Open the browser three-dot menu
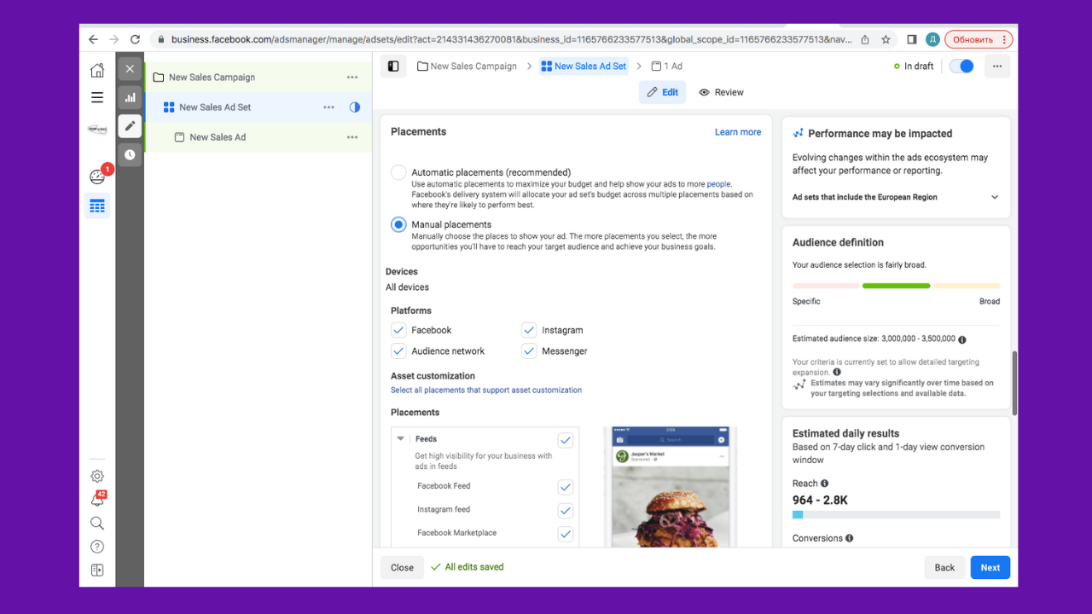 click(1005, 39)
